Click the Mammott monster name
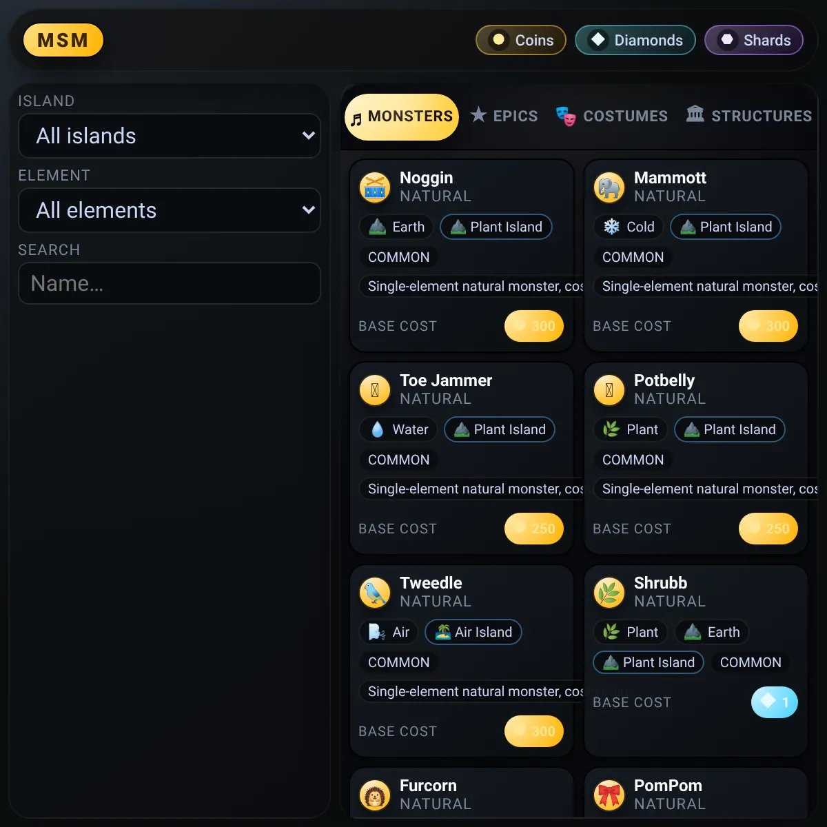The image size is (827, 827). 670,178
